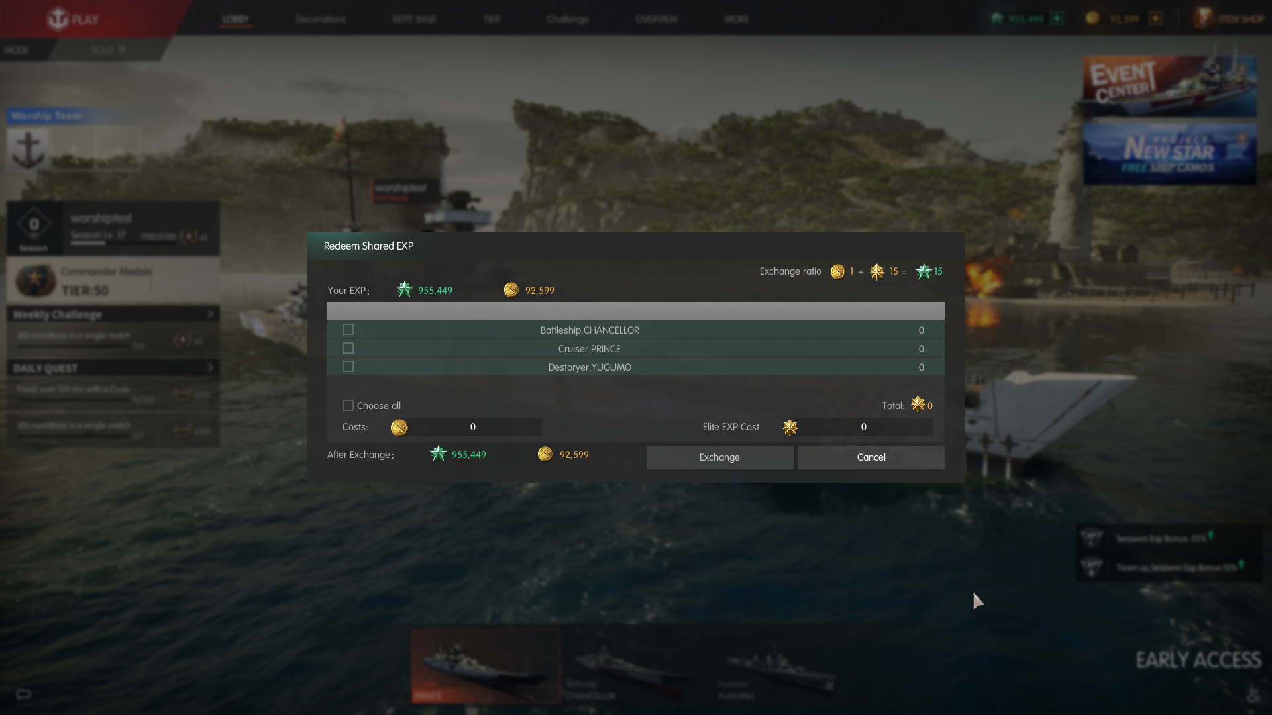Click the gold coin icon in Exchange ratio
Screen dimensions: 1272x715
tap(837, 271)
